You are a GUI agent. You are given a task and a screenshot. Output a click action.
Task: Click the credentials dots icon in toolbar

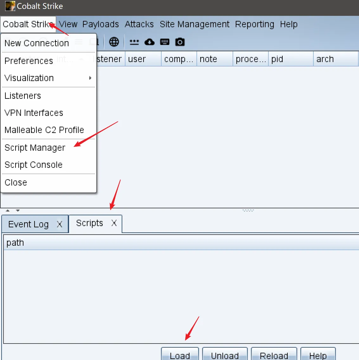134,42
